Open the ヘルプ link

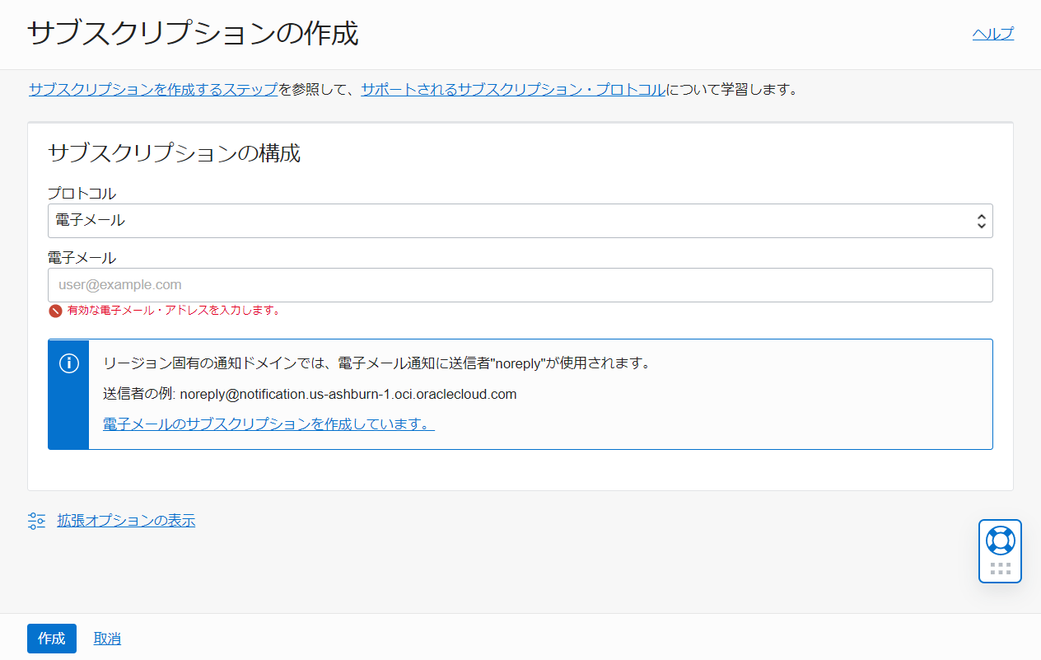tap(993, 33)
